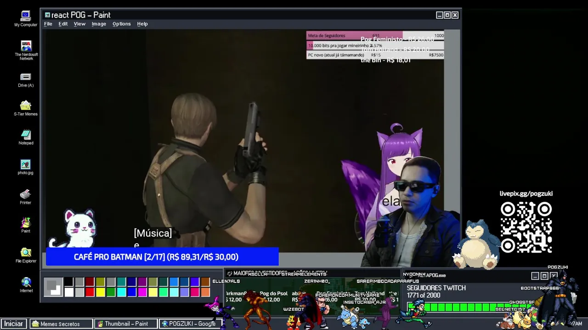Launch Paint from the desktop icon

[x=26, y=225]
